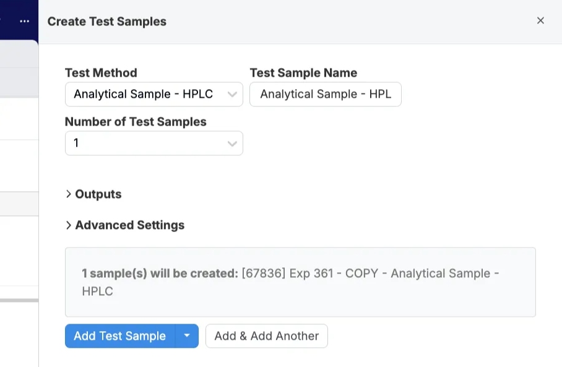Screen dimensions: 562x367
Task: Click the horizontal scrollbar in background panel
Action: (19, 300)
